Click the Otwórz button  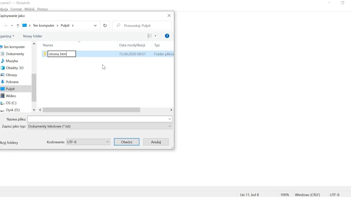[x=127, y=142]
